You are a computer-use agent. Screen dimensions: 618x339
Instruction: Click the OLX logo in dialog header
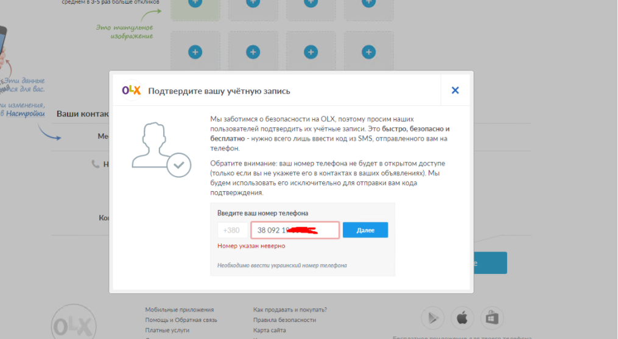pos(132,90)
